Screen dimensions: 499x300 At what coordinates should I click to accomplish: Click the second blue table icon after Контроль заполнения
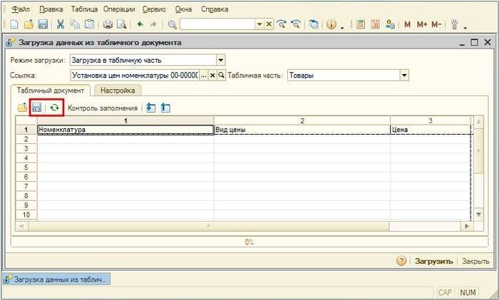[165, 108]
